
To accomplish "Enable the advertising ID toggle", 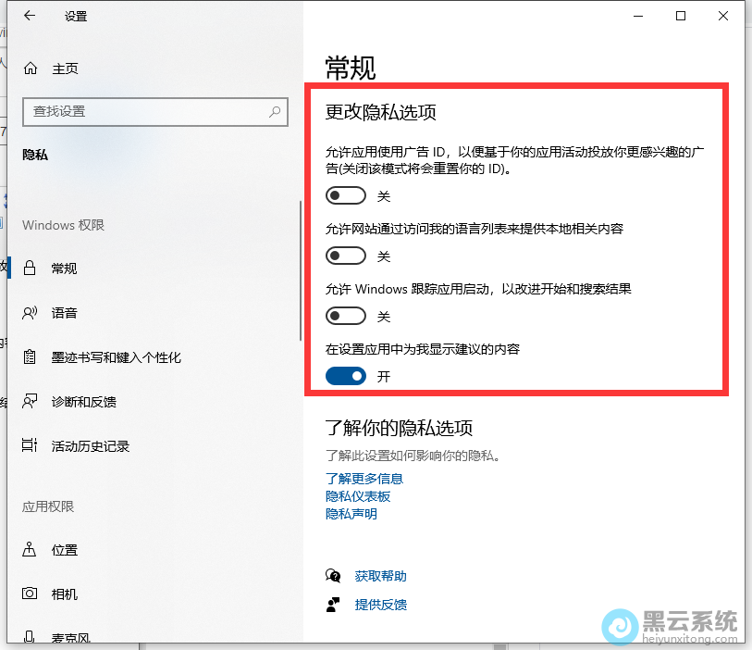I will [346, 196].
